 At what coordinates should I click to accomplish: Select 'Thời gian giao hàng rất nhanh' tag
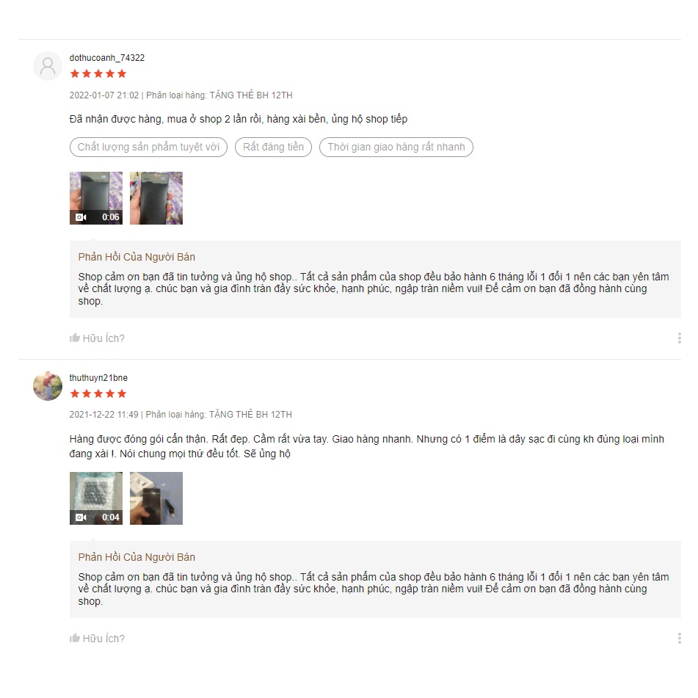(x=396, y=148)
